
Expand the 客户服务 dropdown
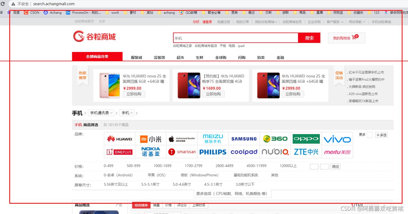tap(335, 22)
